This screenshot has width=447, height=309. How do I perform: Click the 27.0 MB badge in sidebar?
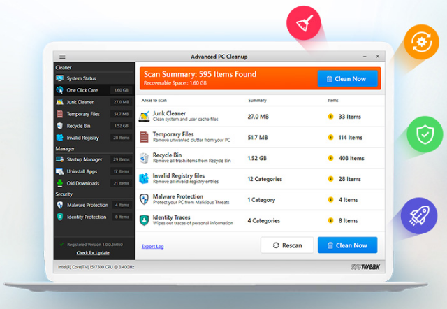pyautogui.click(x=121, y=102)
